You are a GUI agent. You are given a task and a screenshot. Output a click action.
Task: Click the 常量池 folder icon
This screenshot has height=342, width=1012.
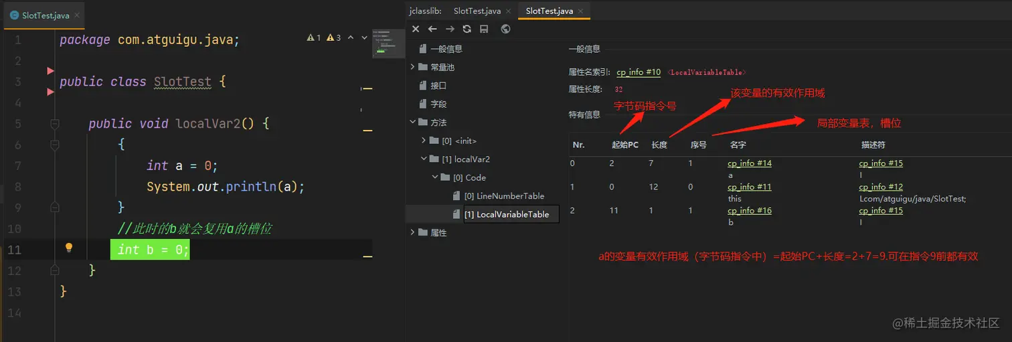423,67
